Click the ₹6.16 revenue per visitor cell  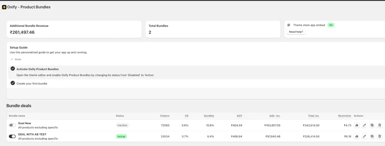[347, 137]
